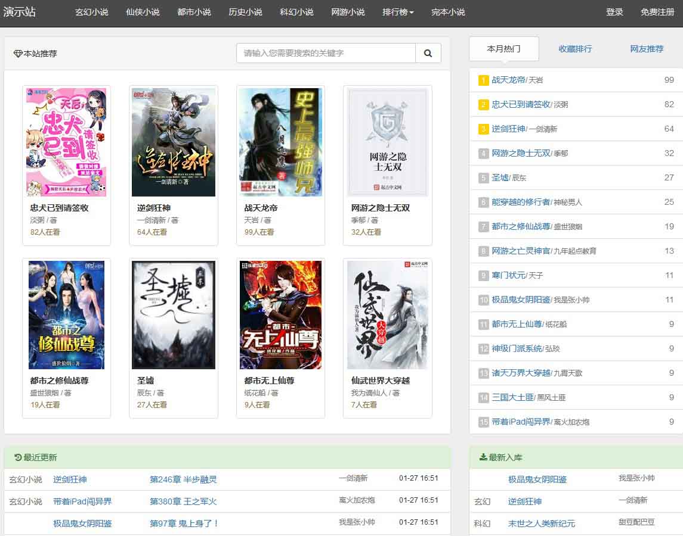
Task: Open chapter 第246章 半步融灵
Action: [x=183, y=479]
